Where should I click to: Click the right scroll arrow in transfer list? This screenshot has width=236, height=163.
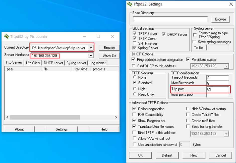coord(116,117)
